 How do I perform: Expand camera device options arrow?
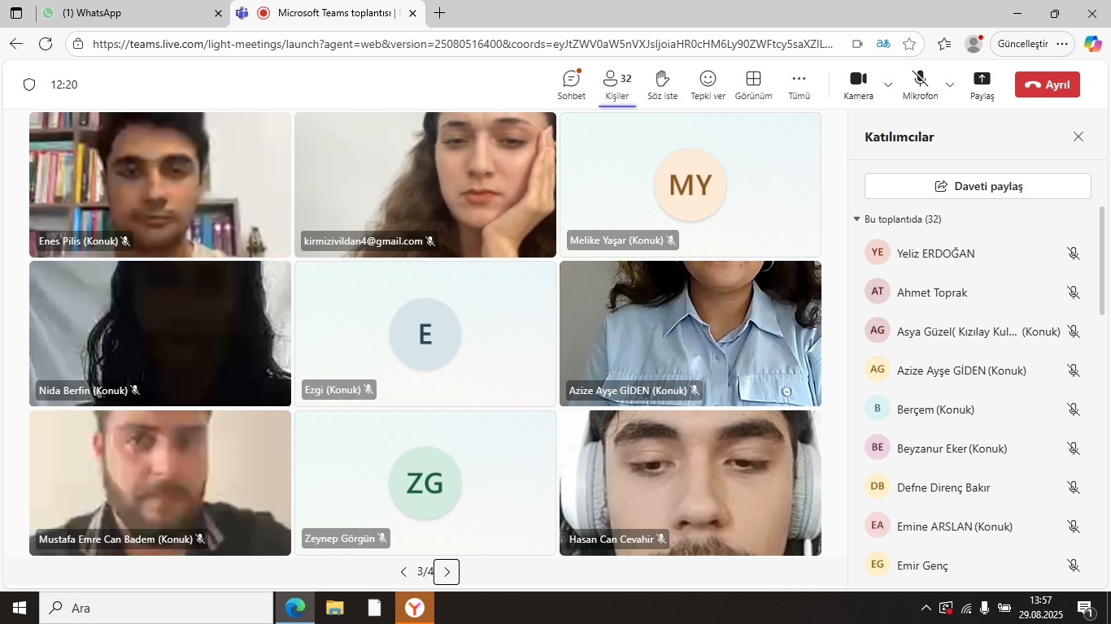tap(887, 84)
